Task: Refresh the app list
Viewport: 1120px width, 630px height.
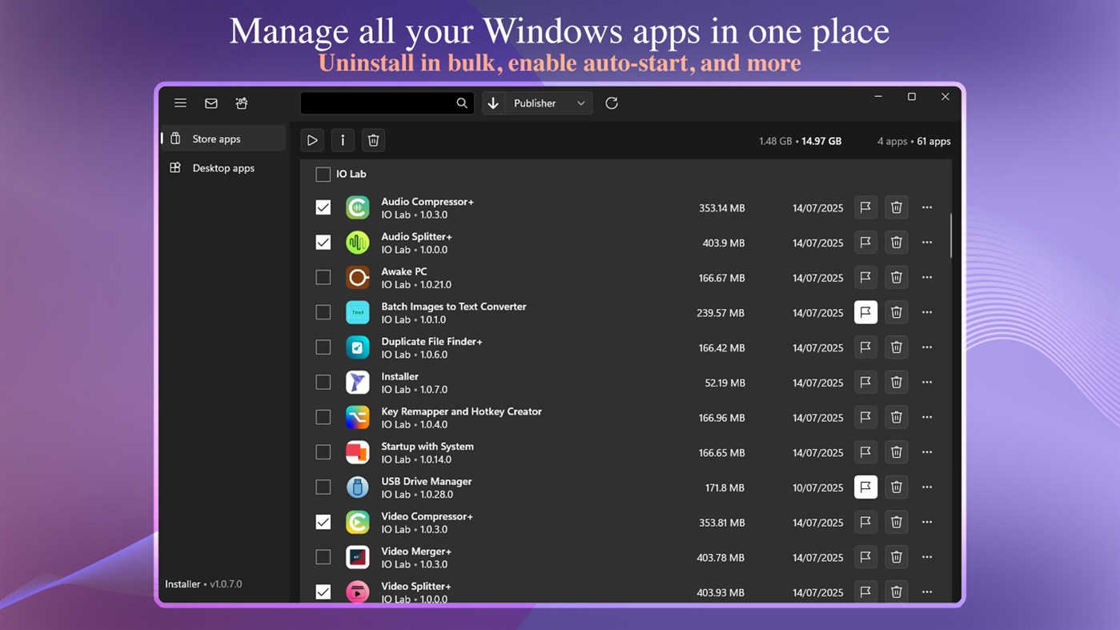Action: click(611, 102)
